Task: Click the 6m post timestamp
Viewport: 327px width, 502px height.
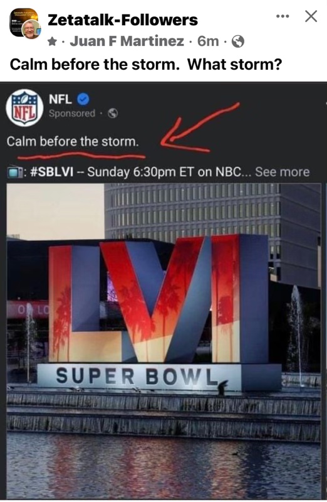Action: point(208,41)
